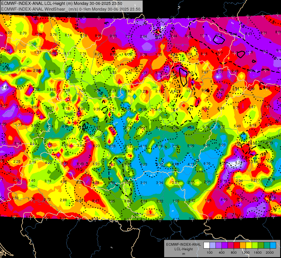Click the map value 6.40
The height and width of the screenshot is (258, 281).
pos(206,145)
